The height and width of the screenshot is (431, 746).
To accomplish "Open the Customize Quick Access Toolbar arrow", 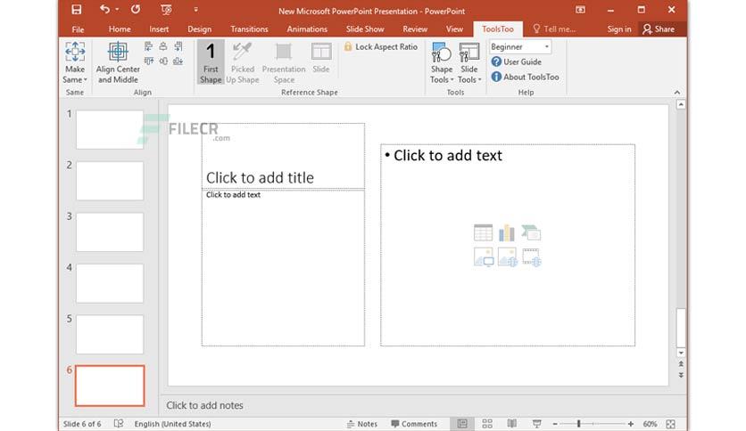I will coord(196,10).
